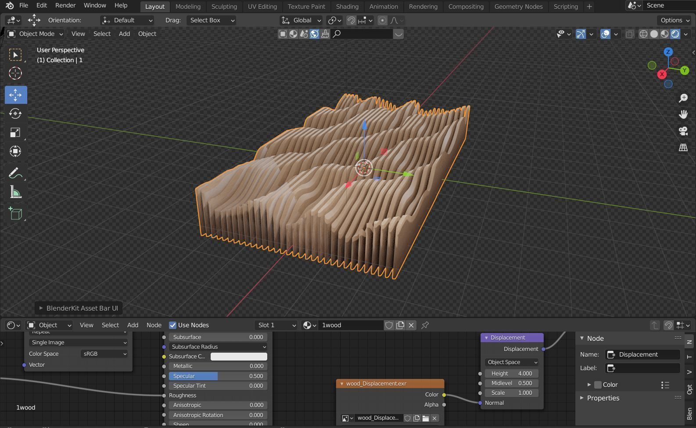Image resolution: width=696 pixels, height=428 pixels.
Task: Select the Select Box tool
Action: 15,55
